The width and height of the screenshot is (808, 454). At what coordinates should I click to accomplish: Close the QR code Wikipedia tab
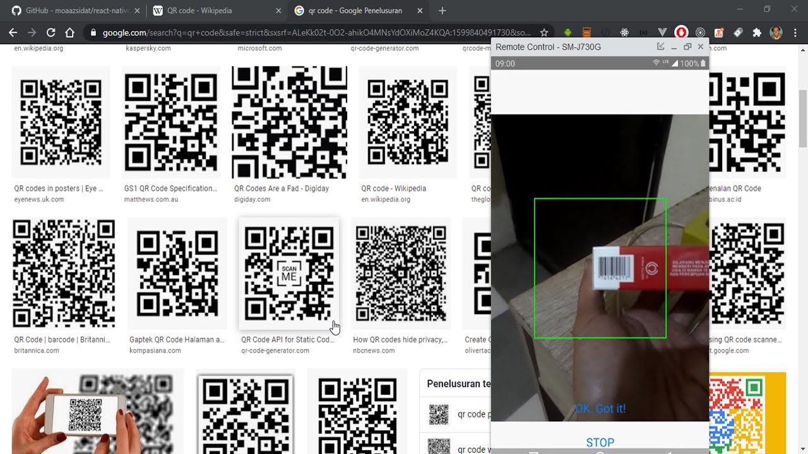point(278,11)
